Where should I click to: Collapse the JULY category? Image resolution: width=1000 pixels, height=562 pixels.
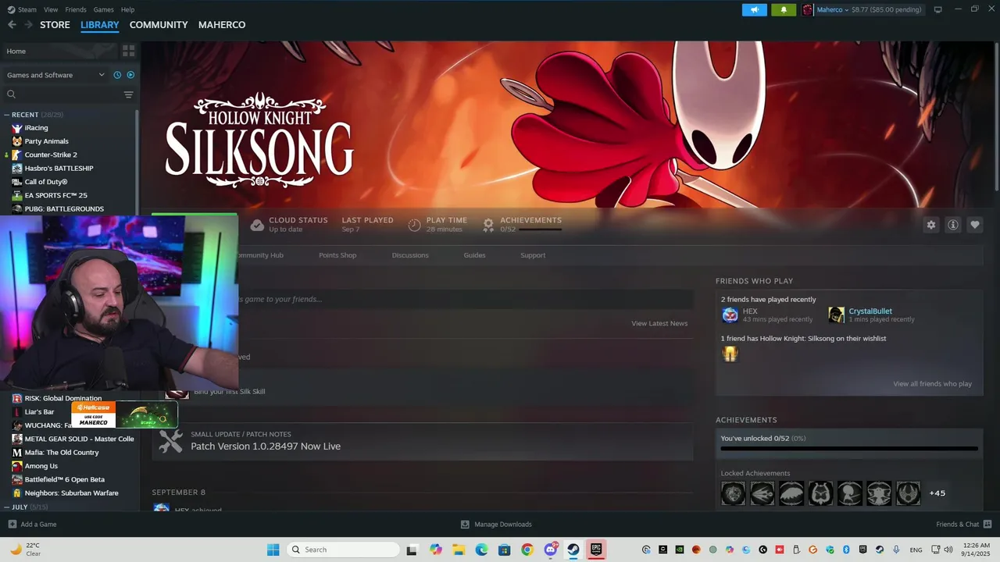(7, 507)
